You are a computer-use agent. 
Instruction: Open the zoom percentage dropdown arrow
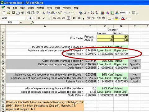click(x=129, y=13)
